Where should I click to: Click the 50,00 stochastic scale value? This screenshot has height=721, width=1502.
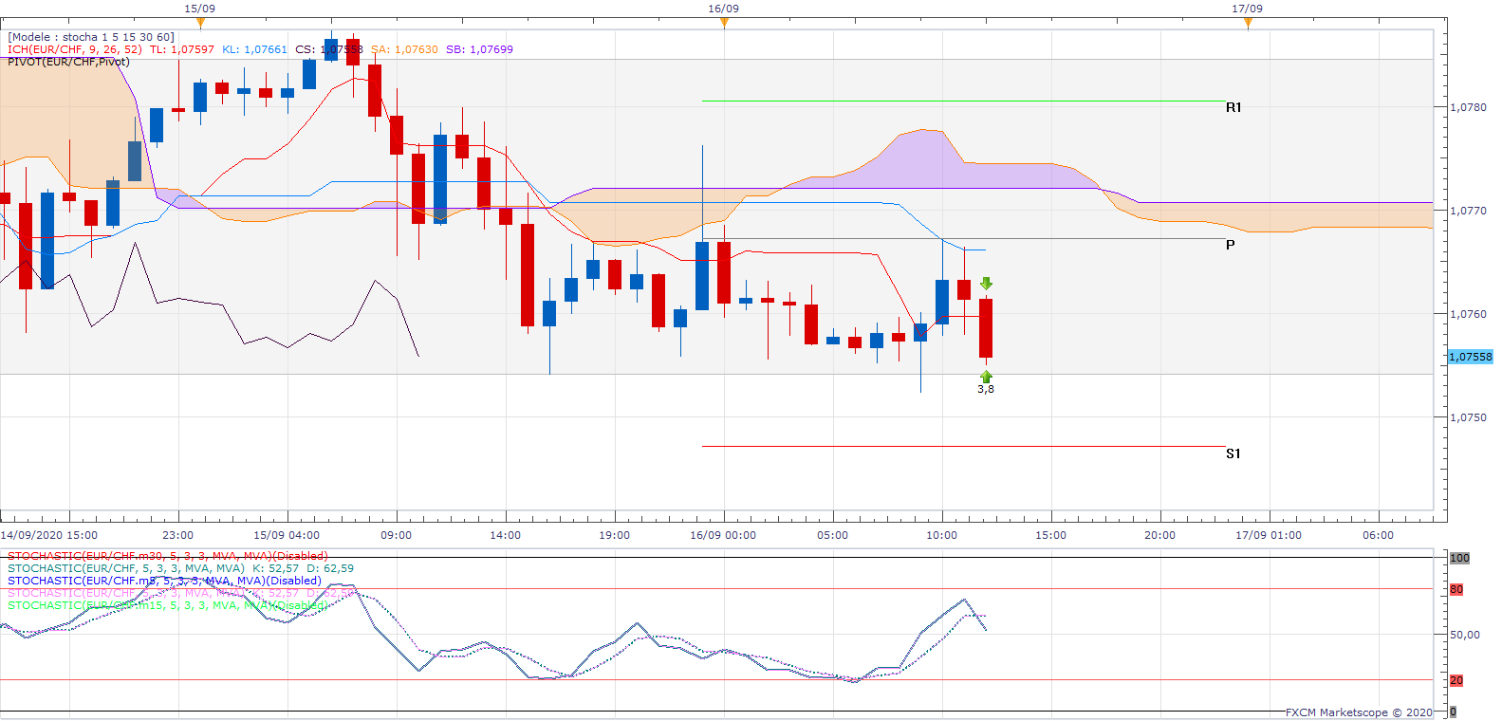click(1465, 635)
